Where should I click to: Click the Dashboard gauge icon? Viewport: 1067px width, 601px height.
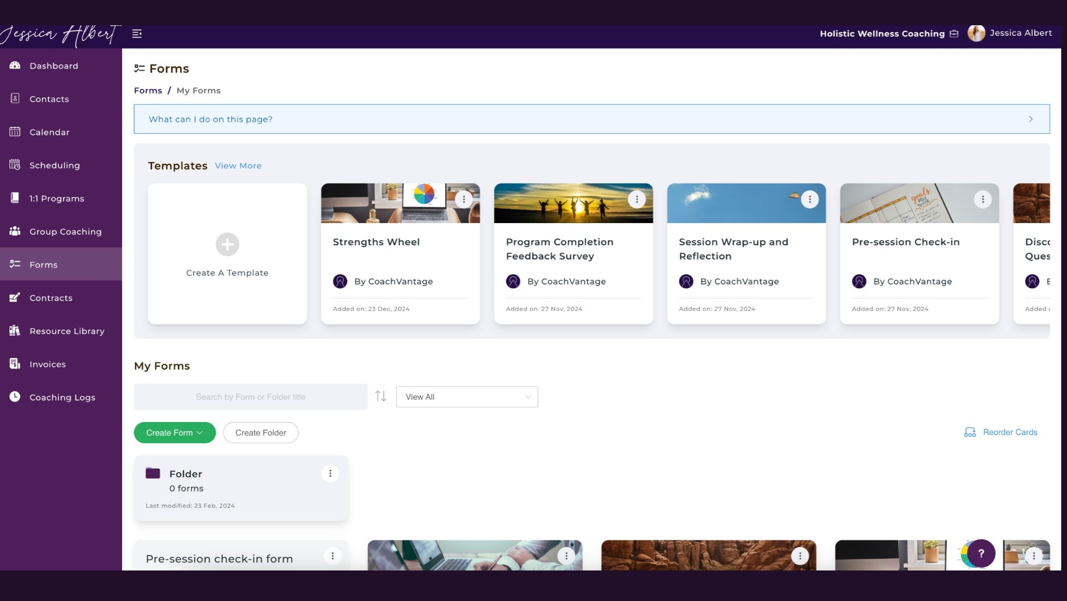pyautogui.click(x=15, y=65)
